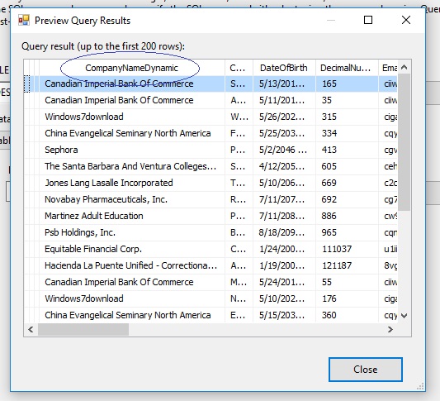Viewport: 440px width, 401px height.
Task: Click the date cell 5/2/2046
Action: click(284, 150)
